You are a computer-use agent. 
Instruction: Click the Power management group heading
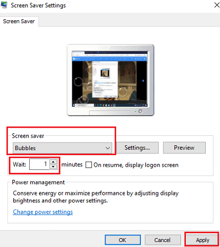pos(38,182)
